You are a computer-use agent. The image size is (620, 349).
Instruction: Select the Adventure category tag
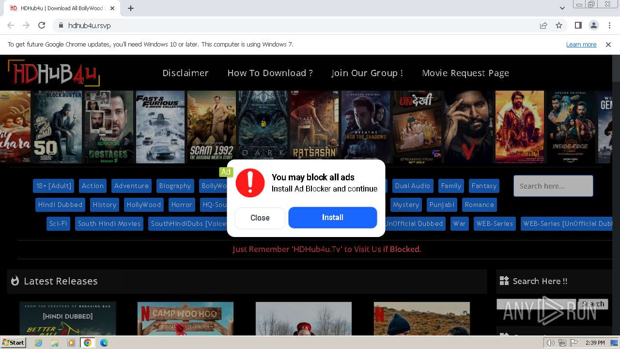(131, 186)
